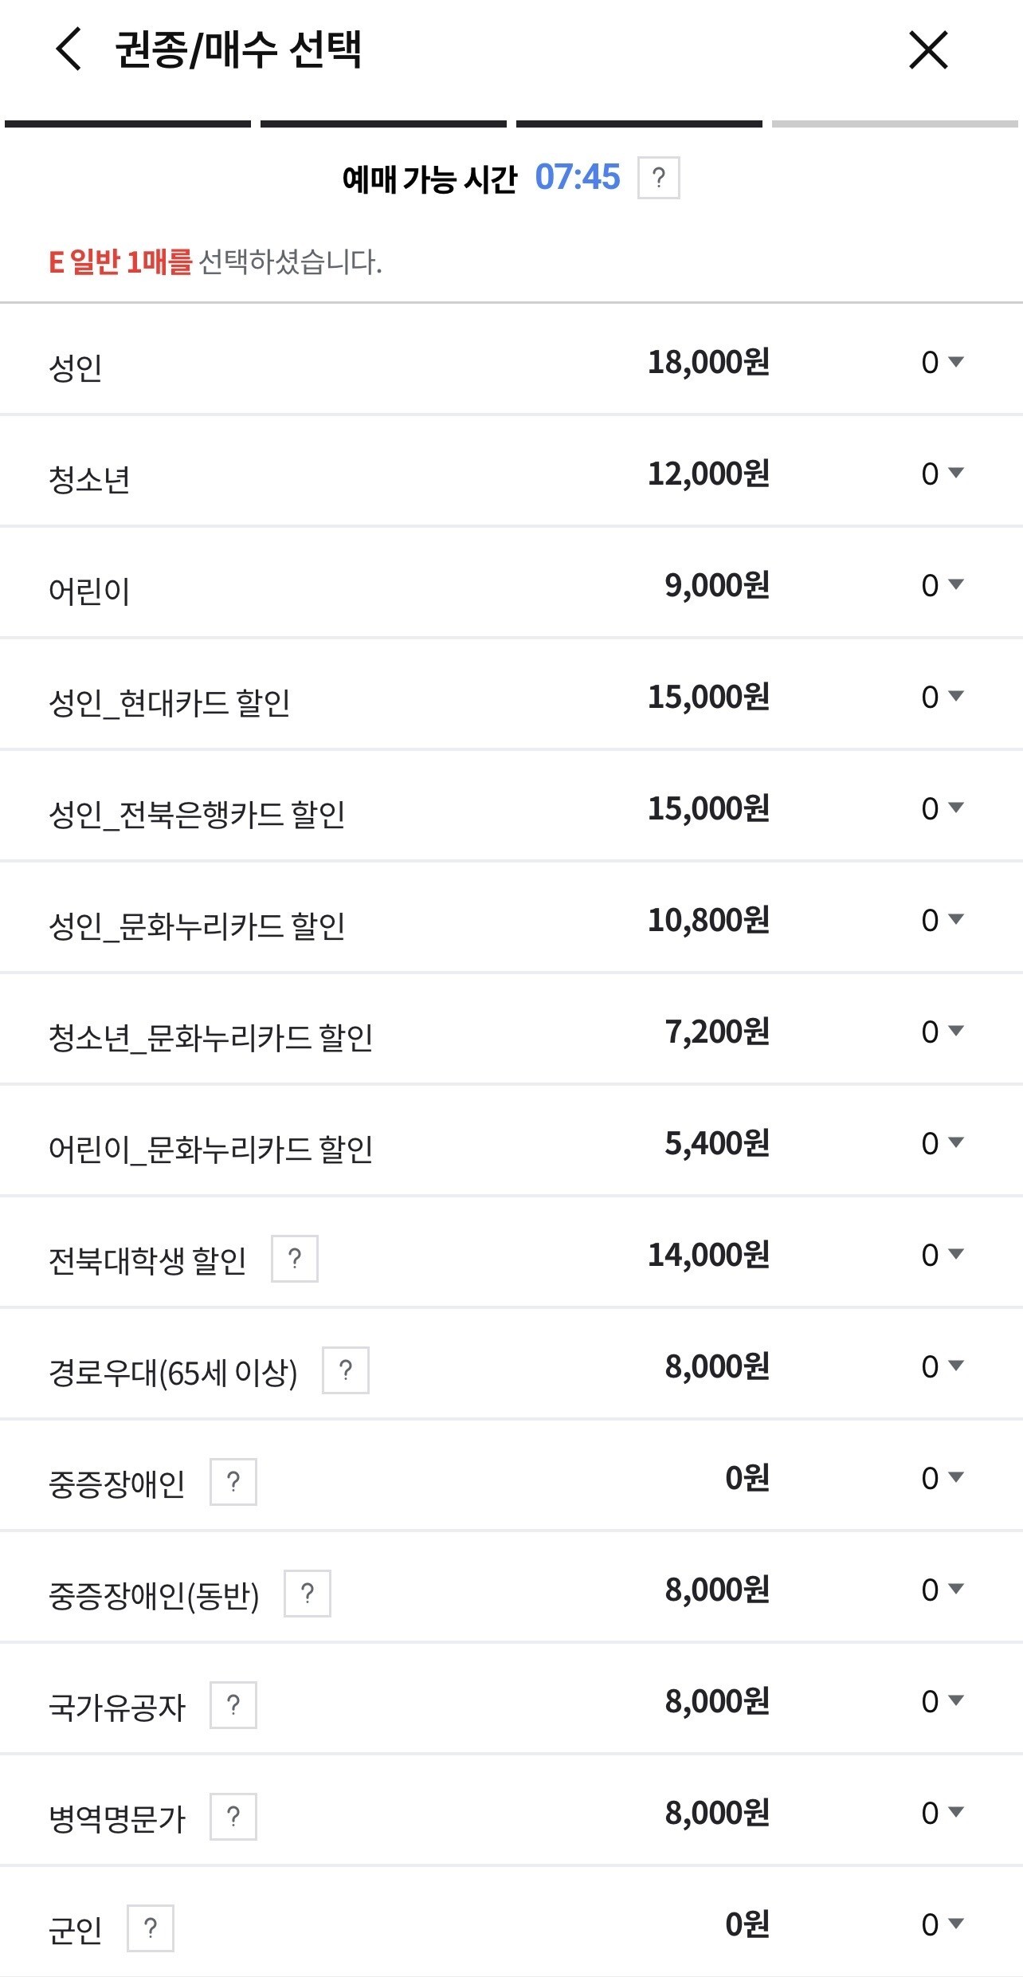Tap the first progress step bar
The height and width of the screenshot is (1977, 1023).
point(127,124)
